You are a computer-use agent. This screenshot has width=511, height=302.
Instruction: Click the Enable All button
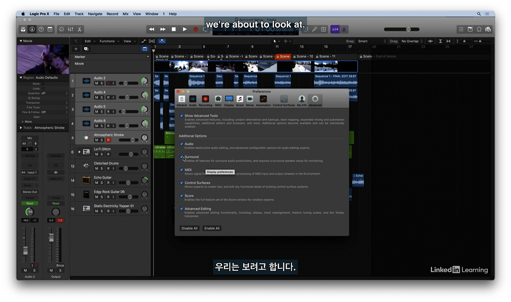212,228
